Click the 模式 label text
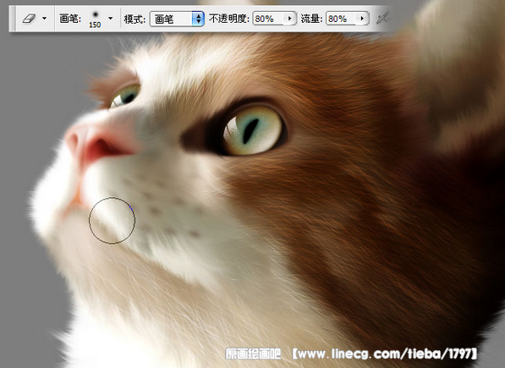 pyautogui.click(x=134, y=19)
